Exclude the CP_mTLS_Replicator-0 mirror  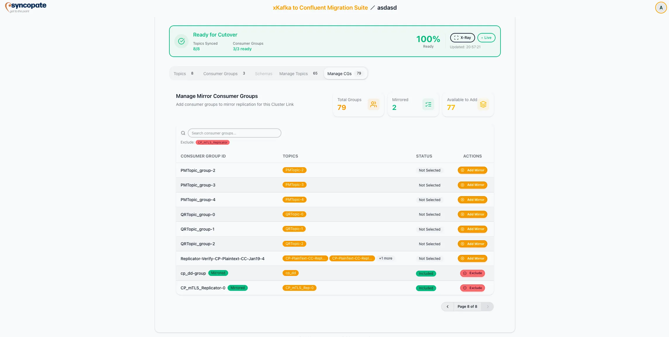[472, 288]
